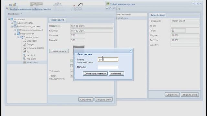Click the rdp client icon

(25, 59)
